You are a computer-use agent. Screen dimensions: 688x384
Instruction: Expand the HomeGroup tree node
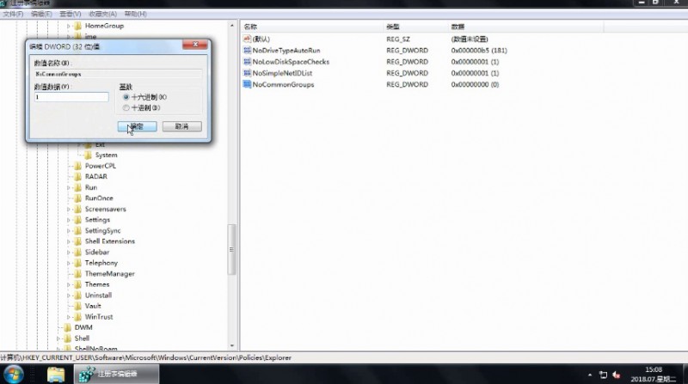point(69,26)
